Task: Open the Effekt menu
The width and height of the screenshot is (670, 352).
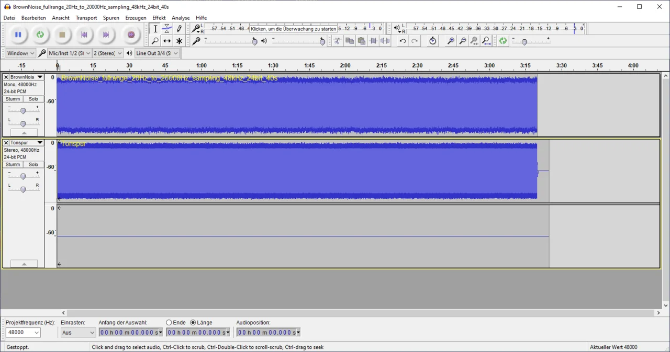Action: pyautogui.click(x=159, y=18)
